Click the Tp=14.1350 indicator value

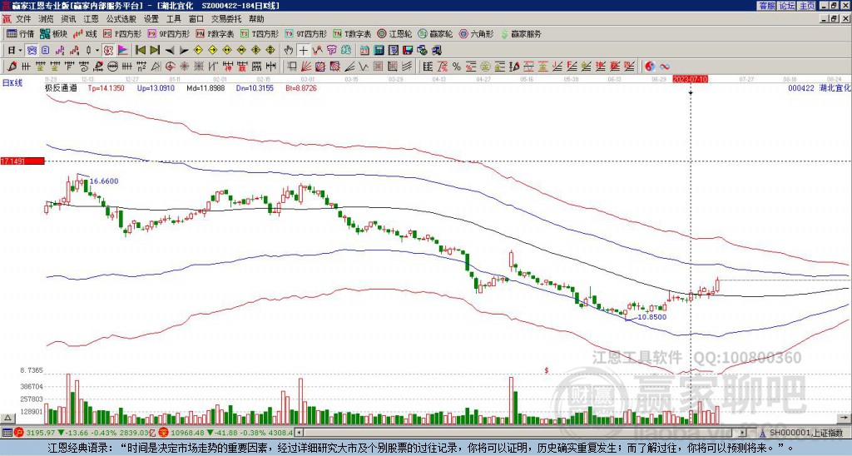(x=106, y=87)
